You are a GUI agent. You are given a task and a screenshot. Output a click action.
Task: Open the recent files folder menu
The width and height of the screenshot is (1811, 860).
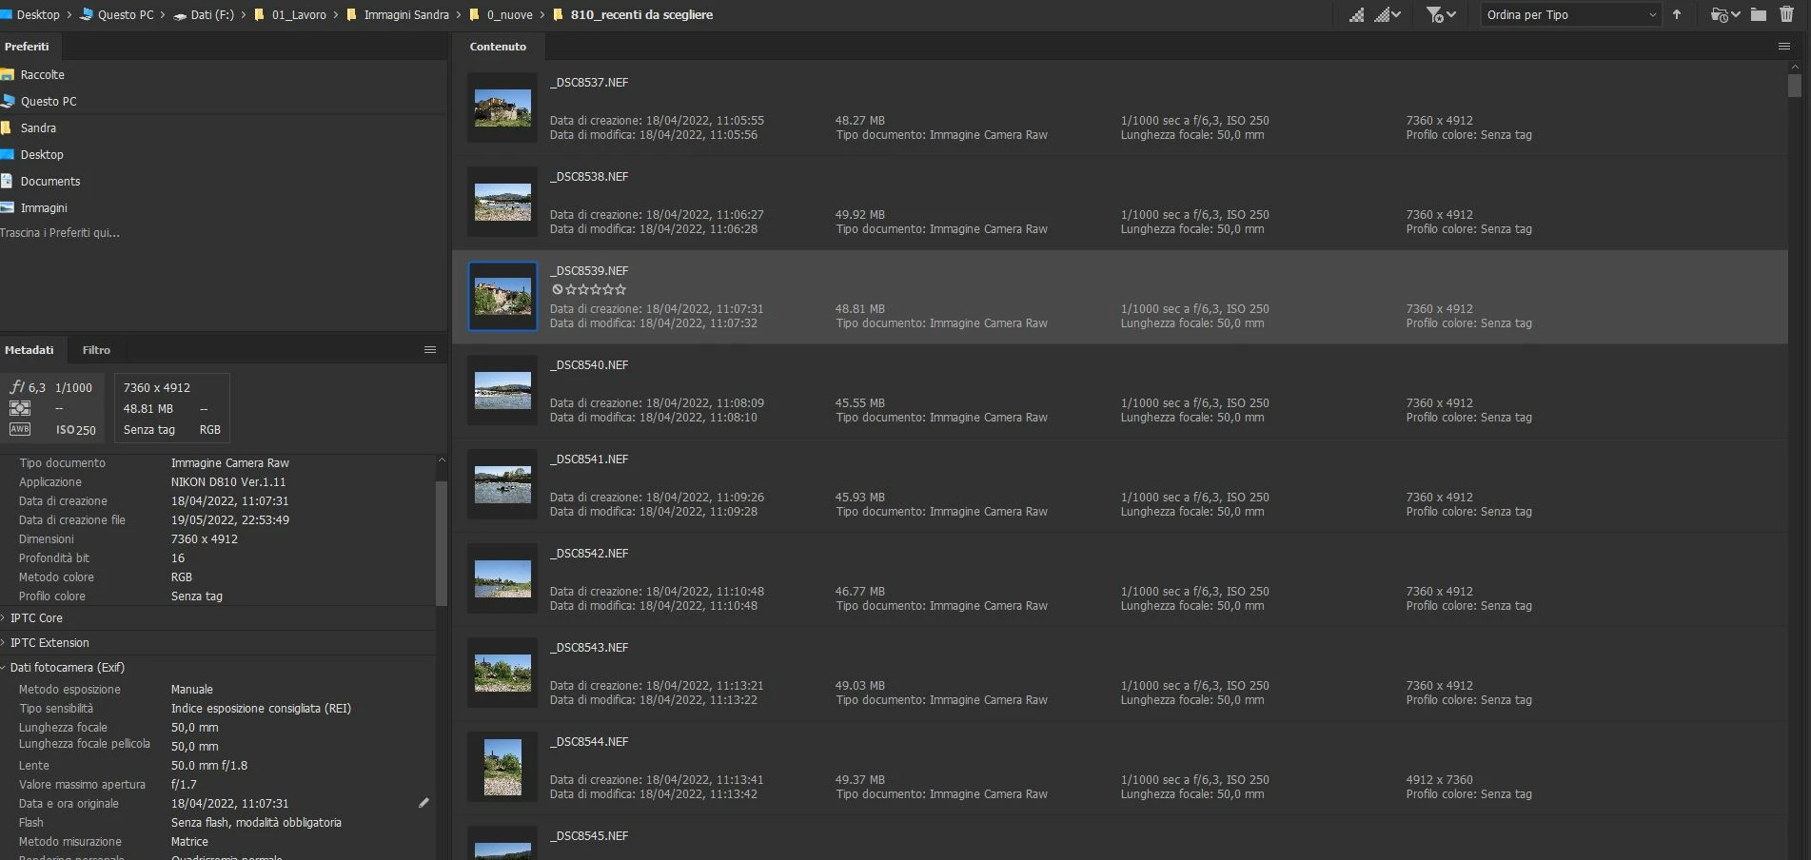(1724, 14)
